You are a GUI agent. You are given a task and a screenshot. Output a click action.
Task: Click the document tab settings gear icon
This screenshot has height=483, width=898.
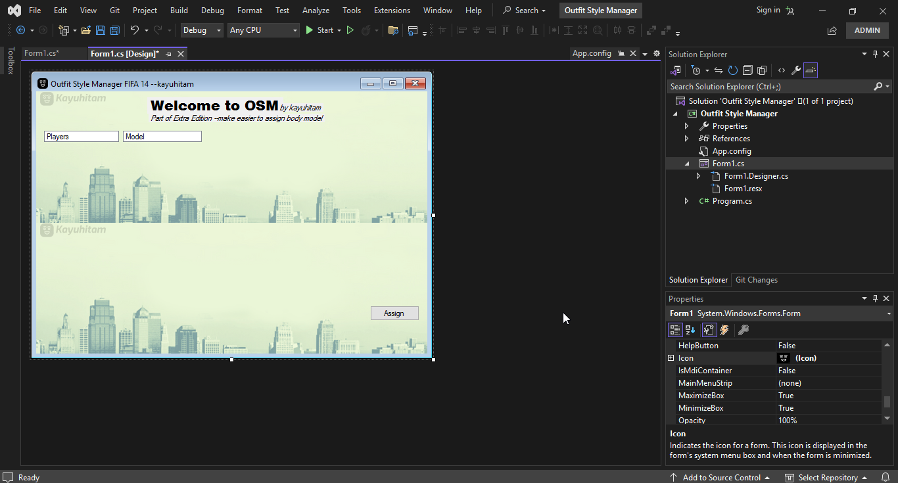656,54
